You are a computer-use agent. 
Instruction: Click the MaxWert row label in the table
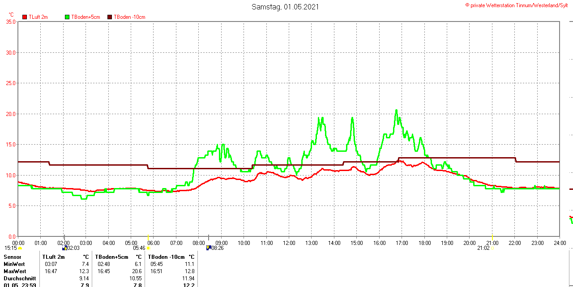pos(15,271)
